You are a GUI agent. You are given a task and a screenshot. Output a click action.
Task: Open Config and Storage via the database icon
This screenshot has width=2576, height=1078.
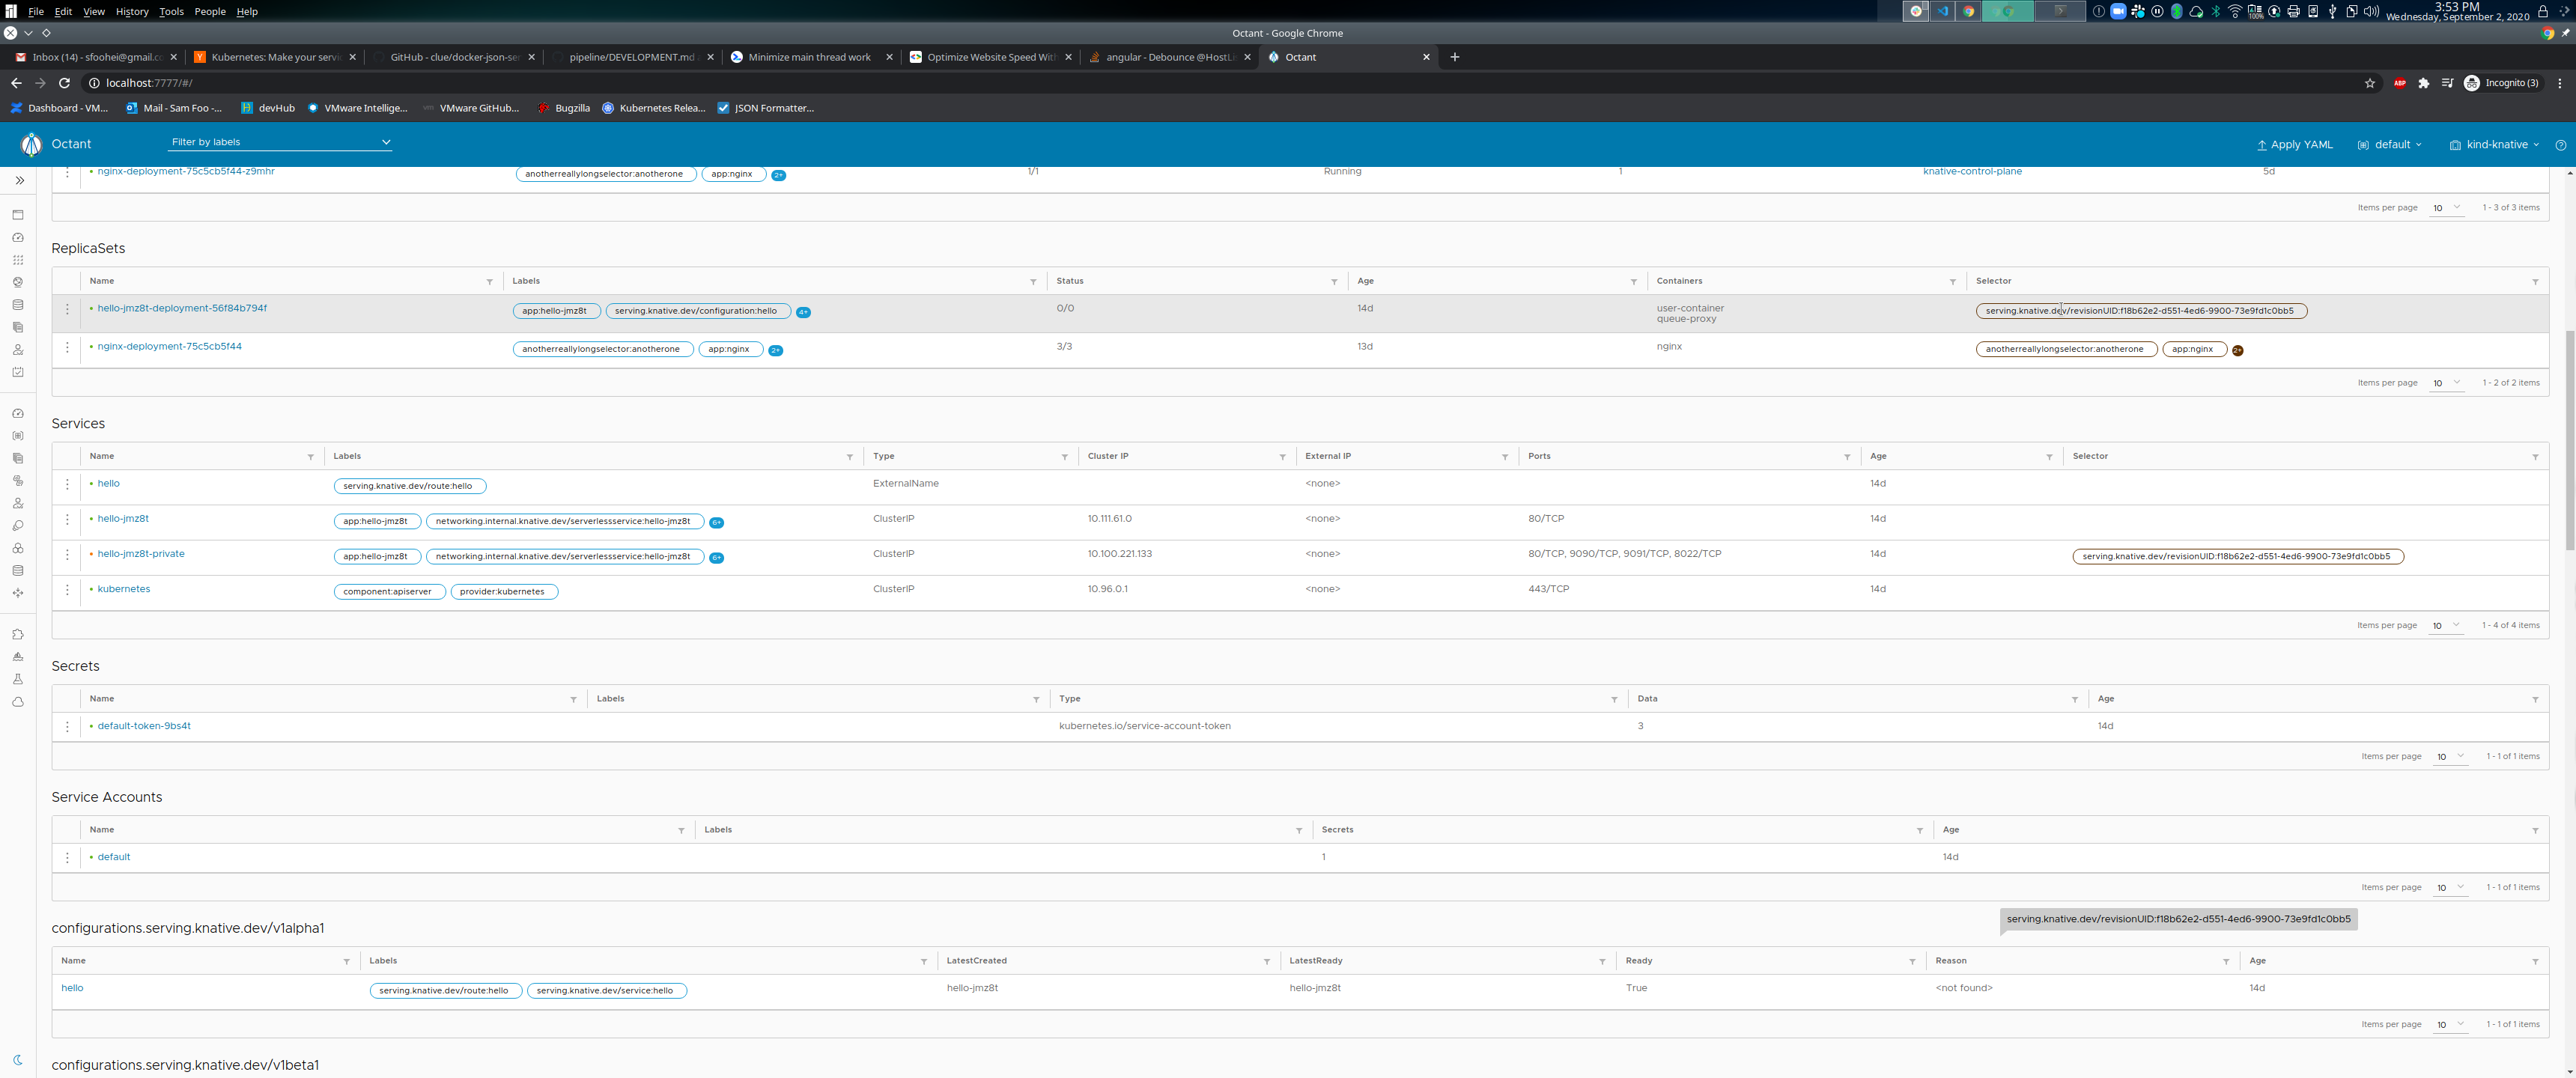[x=18, y=303]
